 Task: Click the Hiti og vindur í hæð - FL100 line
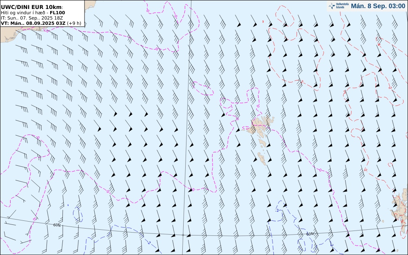33,13
